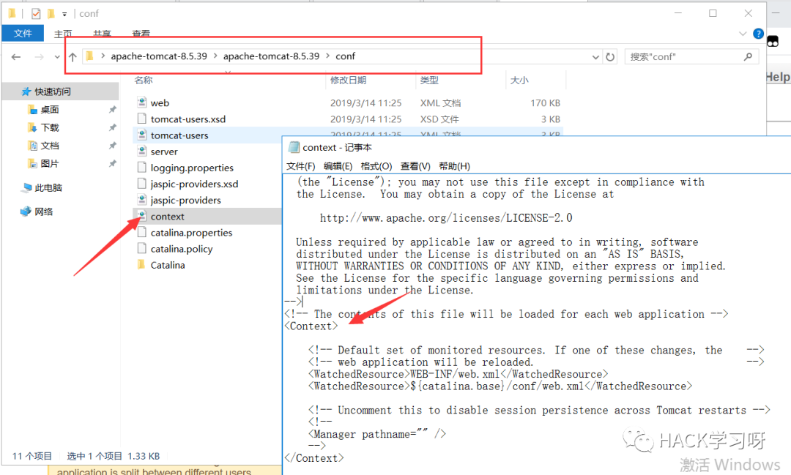Select the server XML file icon

142,152
